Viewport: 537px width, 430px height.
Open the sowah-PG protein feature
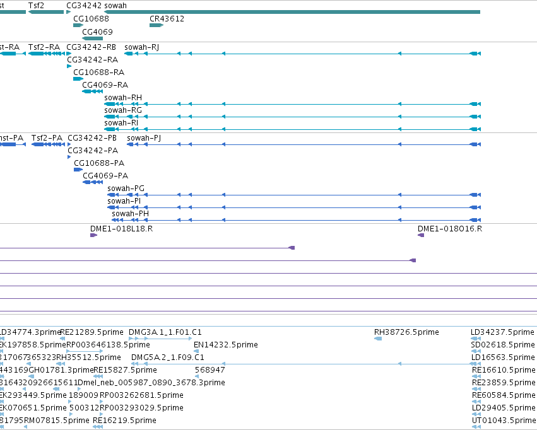point(294,195)
